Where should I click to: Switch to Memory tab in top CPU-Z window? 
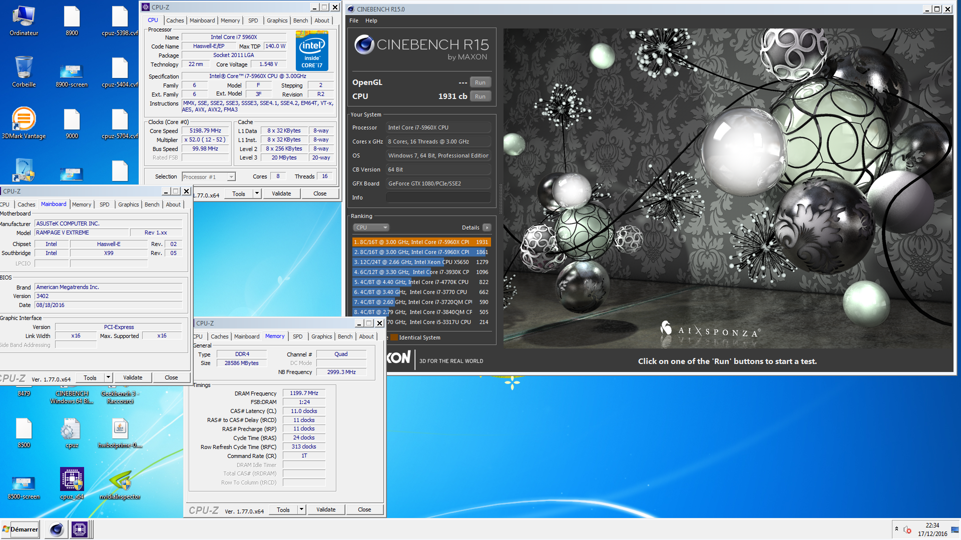coord(230,20)
